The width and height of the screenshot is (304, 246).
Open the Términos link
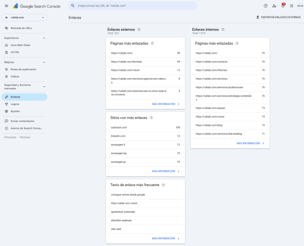pyautogui.click(x=25, y=138)
